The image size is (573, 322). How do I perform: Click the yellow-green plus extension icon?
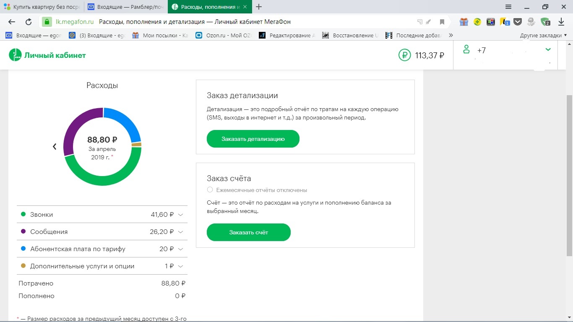[x=477, y=22]
